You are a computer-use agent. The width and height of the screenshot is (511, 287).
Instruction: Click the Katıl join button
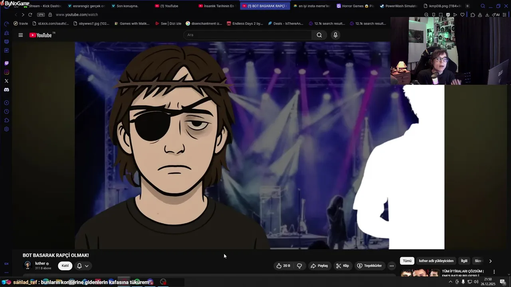[65, 266]
